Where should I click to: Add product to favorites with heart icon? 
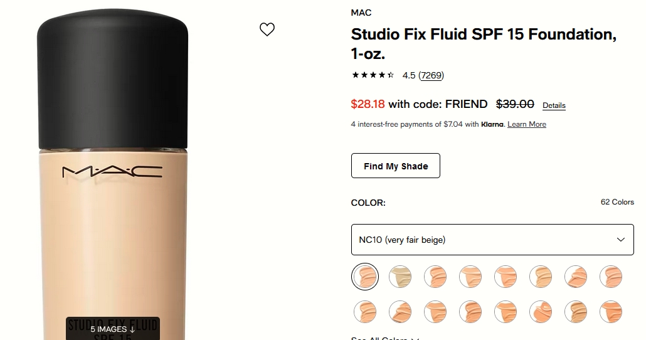267,29
